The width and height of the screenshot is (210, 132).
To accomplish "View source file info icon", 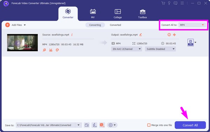I will point(72,35).
